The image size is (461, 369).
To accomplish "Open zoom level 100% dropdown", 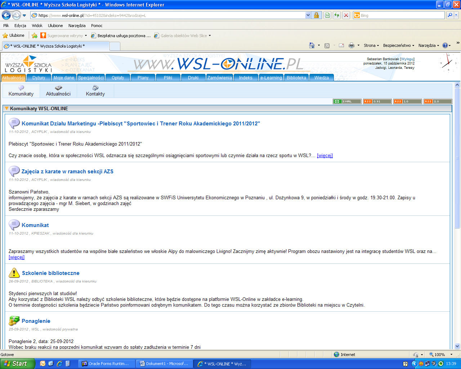I will tap(452, 355).
